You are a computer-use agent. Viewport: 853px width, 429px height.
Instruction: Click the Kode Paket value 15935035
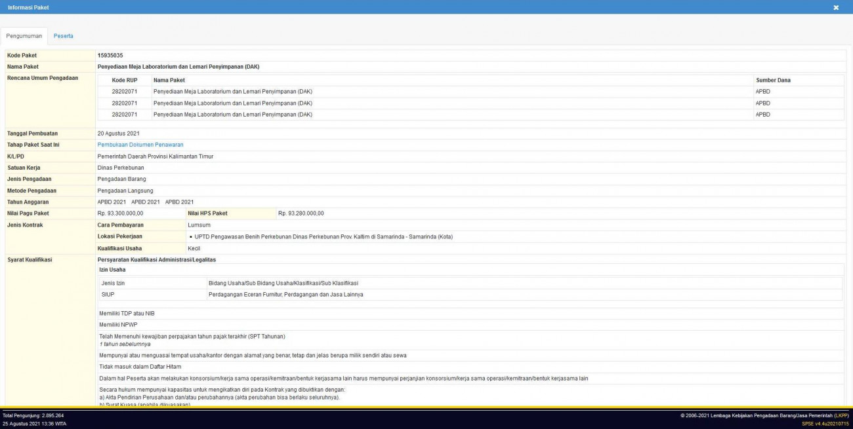[x=110, y=56]
